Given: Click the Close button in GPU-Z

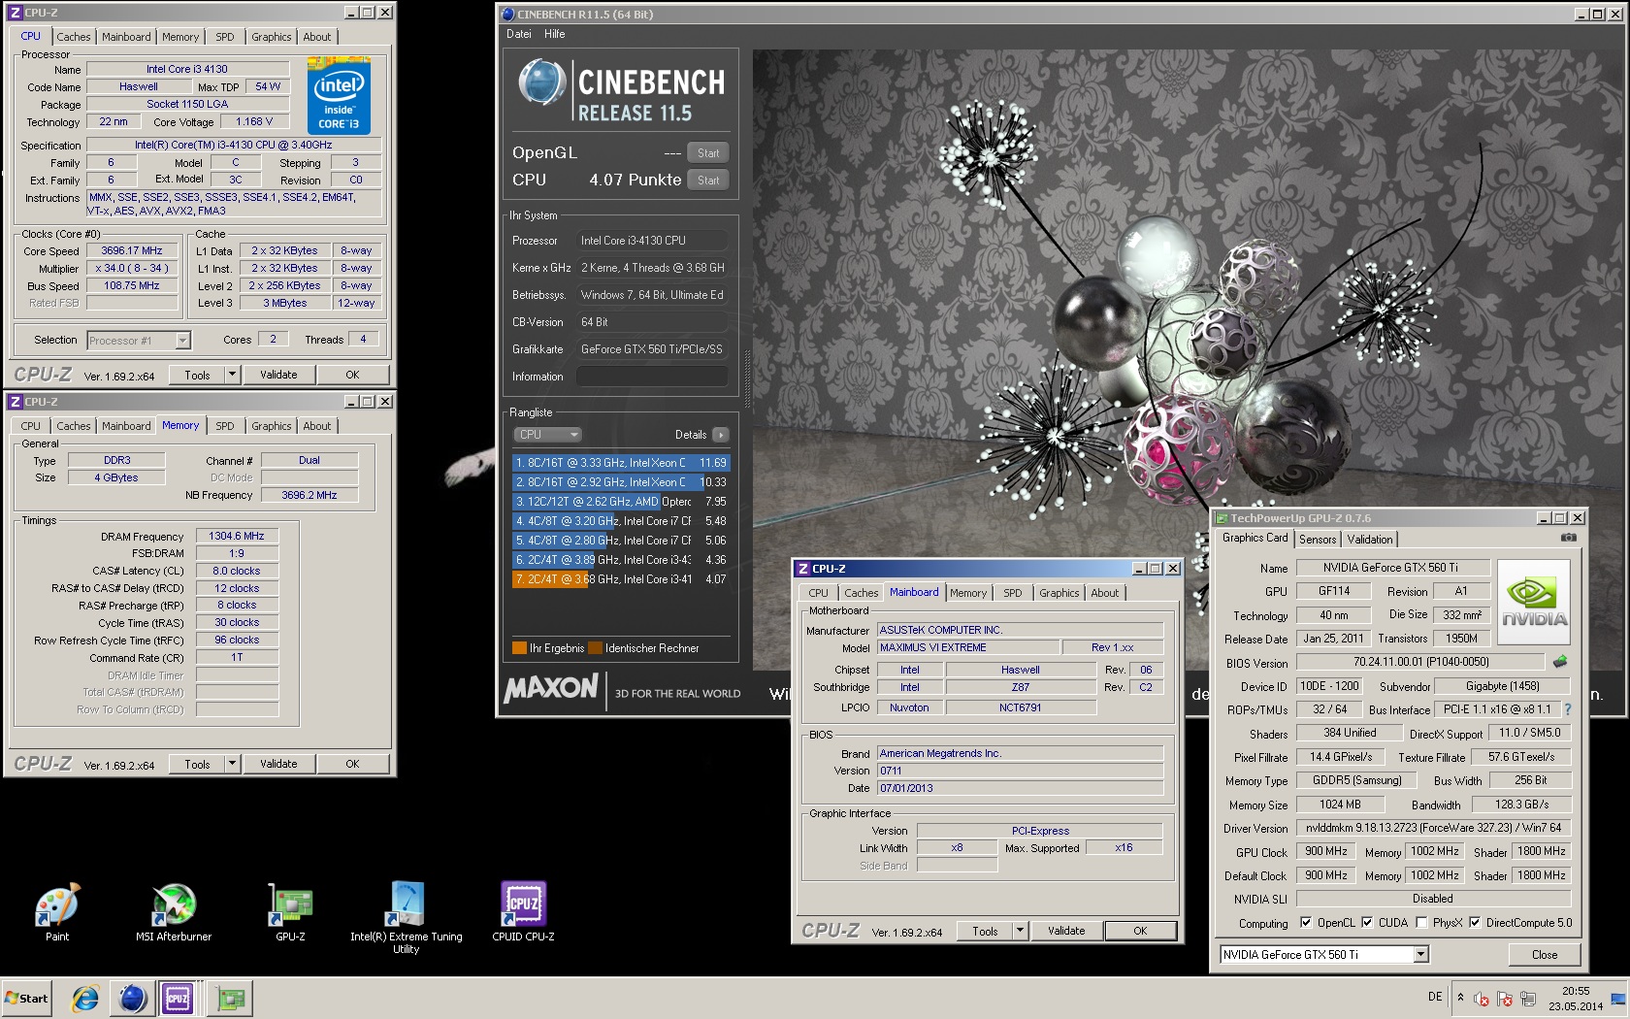Looking at the screenshot, I should tap(1545, 955).
